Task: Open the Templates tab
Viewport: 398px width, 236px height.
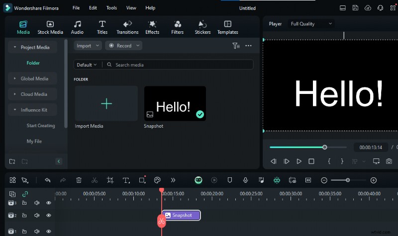Action: pos(228,27)
